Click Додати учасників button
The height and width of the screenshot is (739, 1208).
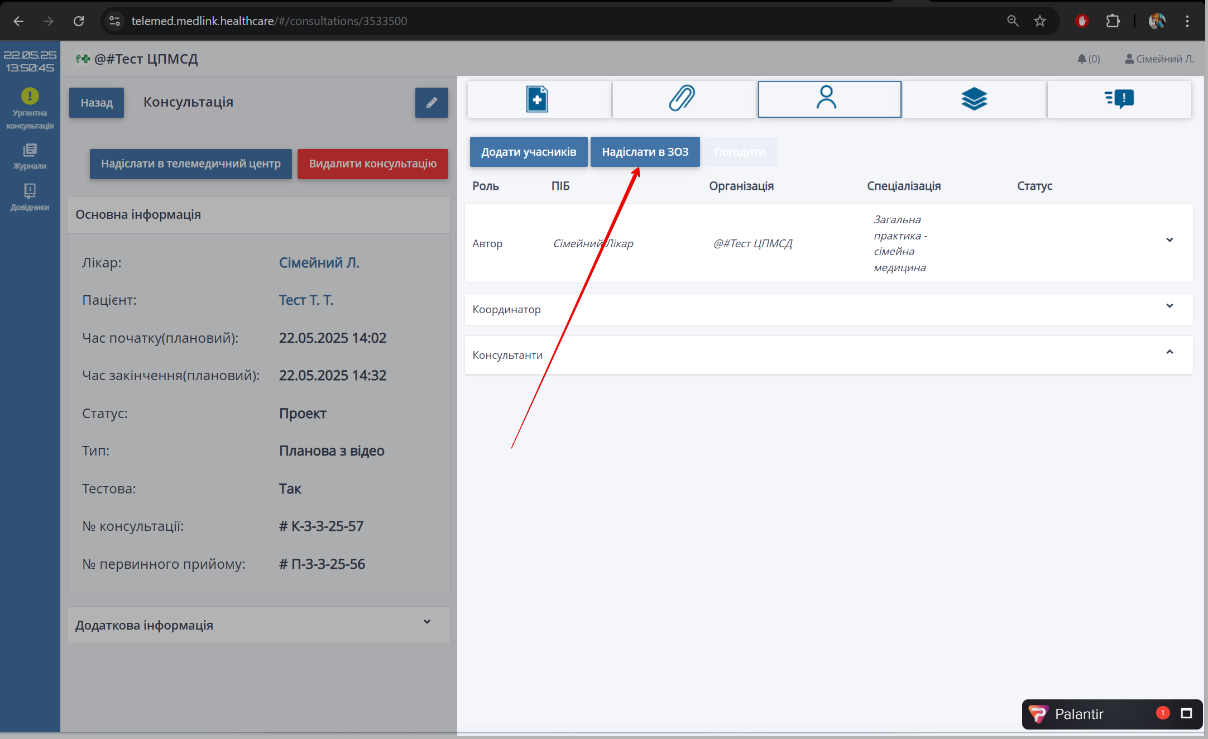(528, 152)
